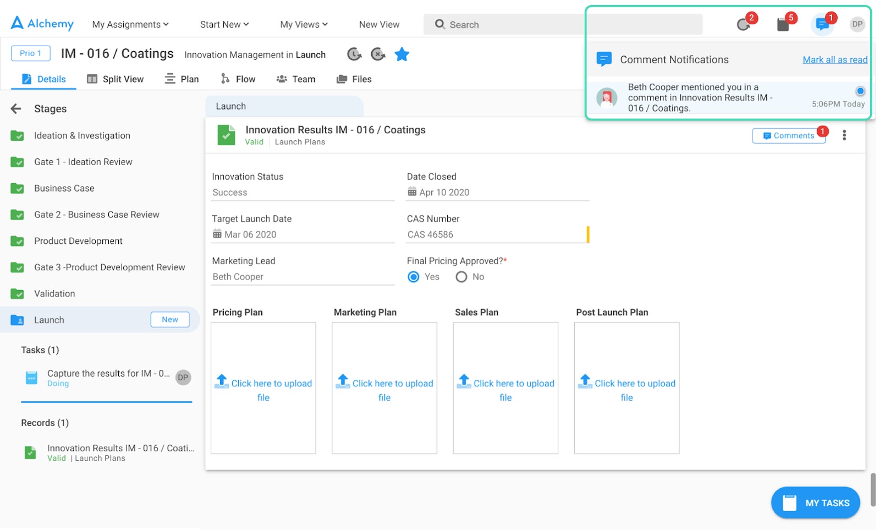Open the Validation stage
Viewport: 880px width, 530px height.
pyautogui.click(x=54, y=294)
